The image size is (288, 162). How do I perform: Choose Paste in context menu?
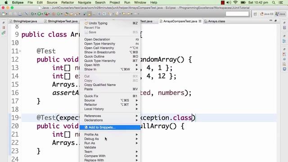coord(110,89)
